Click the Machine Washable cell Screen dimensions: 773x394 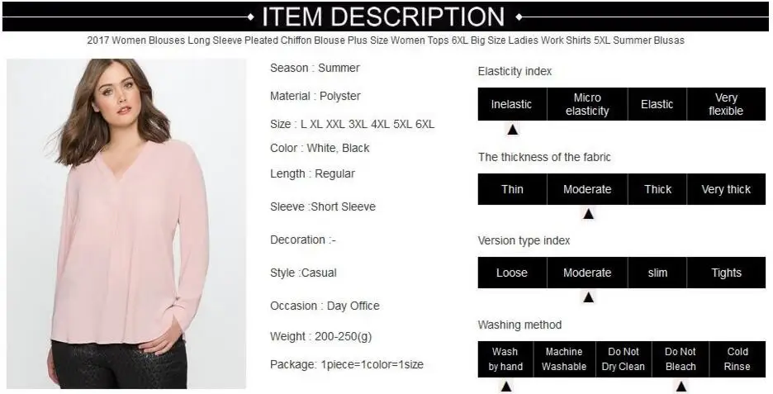(x=564, y=359)
